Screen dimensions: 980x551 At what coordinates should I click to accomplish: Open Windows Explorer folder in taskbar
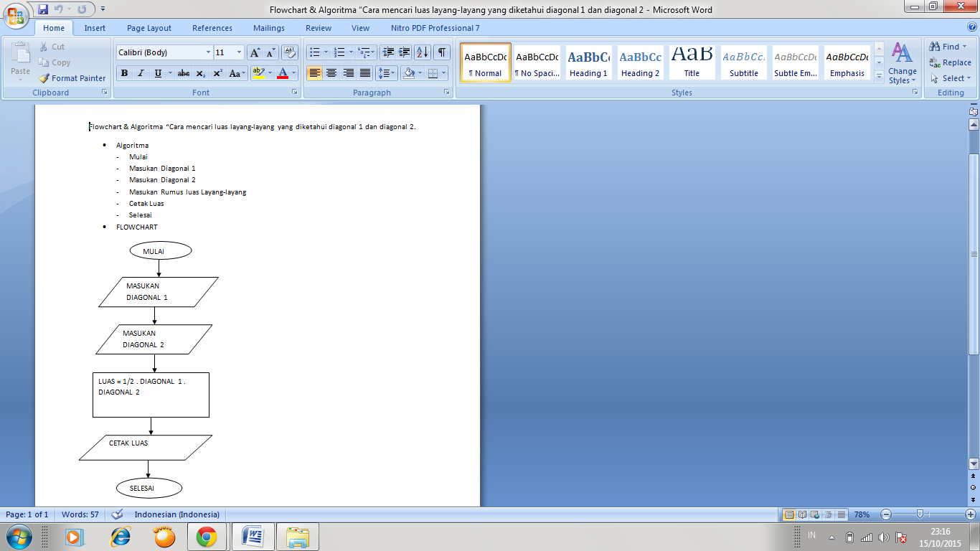(x=297, y=537)
